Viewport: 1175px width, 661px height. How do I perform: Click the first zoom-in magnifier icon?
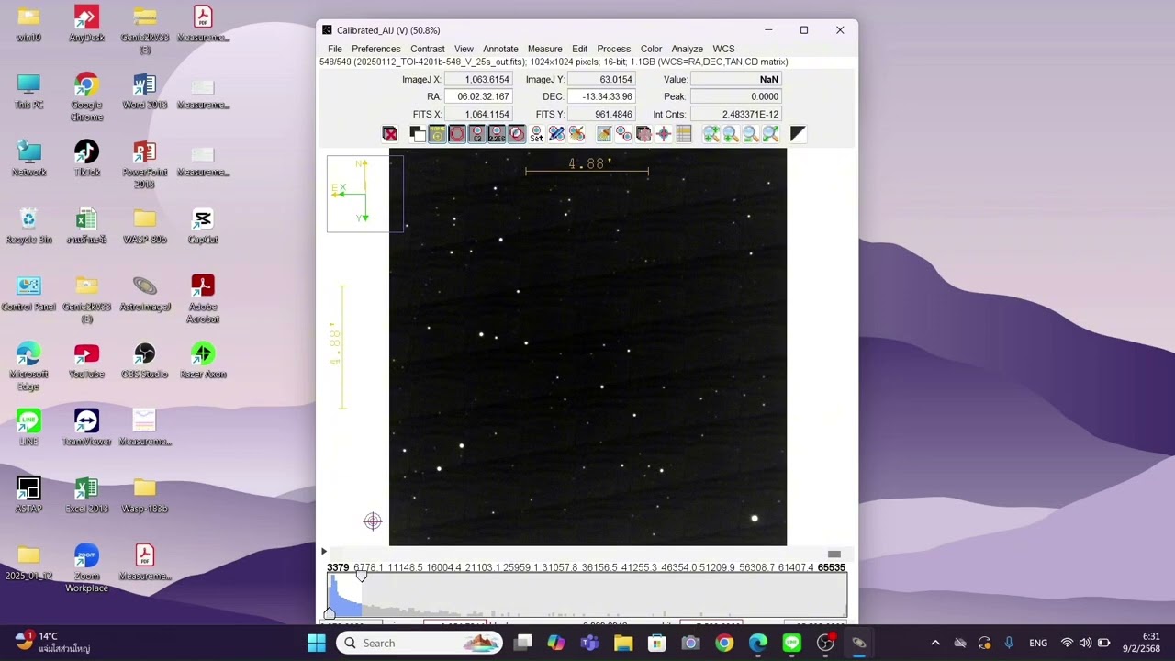point(711,134)
